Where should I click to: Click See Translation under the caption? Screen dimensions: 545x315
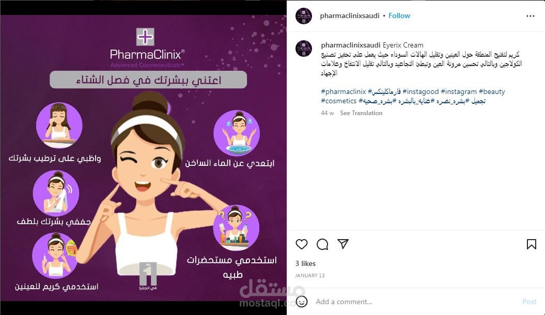tap(361, 113)
